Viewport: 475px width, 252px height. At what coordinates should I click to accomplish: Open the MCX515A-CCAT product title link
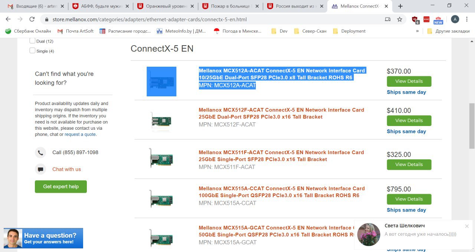pyautogui.click(x=282, y=192)
